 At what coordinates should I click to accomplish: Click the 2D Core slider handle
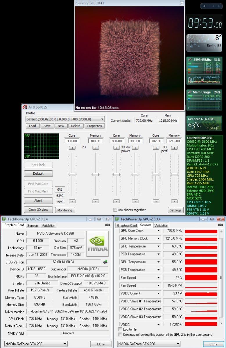click(x=72, y=174)
